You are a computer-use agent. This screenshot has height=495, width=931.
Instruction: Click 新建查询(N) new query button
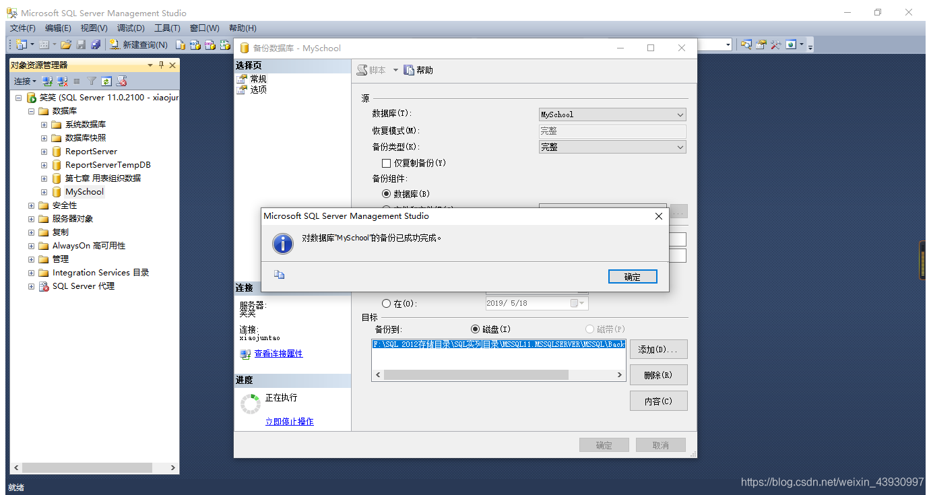(x=138, y=44)
